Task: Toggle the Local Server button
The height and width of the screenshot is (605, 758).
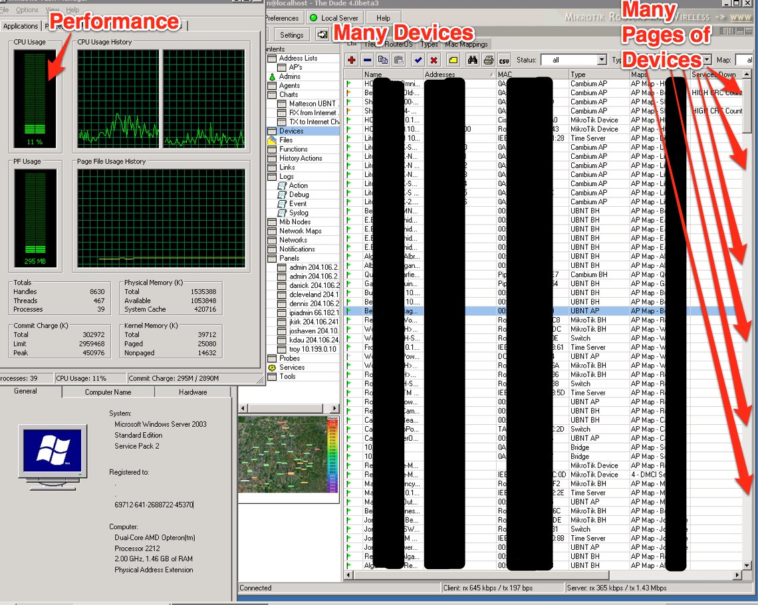Action: click(x=334, y=18)
